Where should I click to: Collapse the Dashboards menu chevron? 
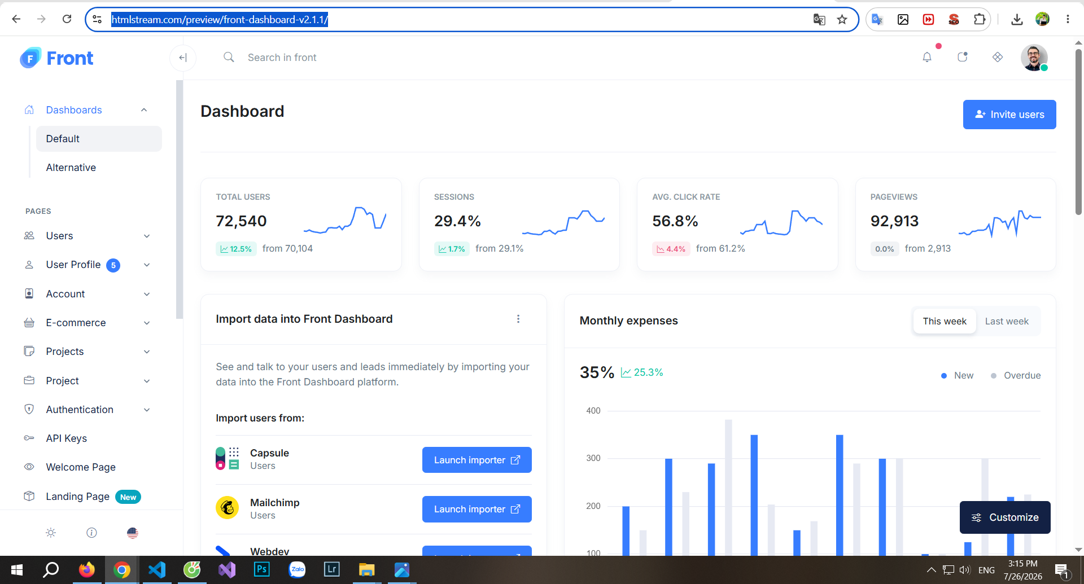coord(144,110)
